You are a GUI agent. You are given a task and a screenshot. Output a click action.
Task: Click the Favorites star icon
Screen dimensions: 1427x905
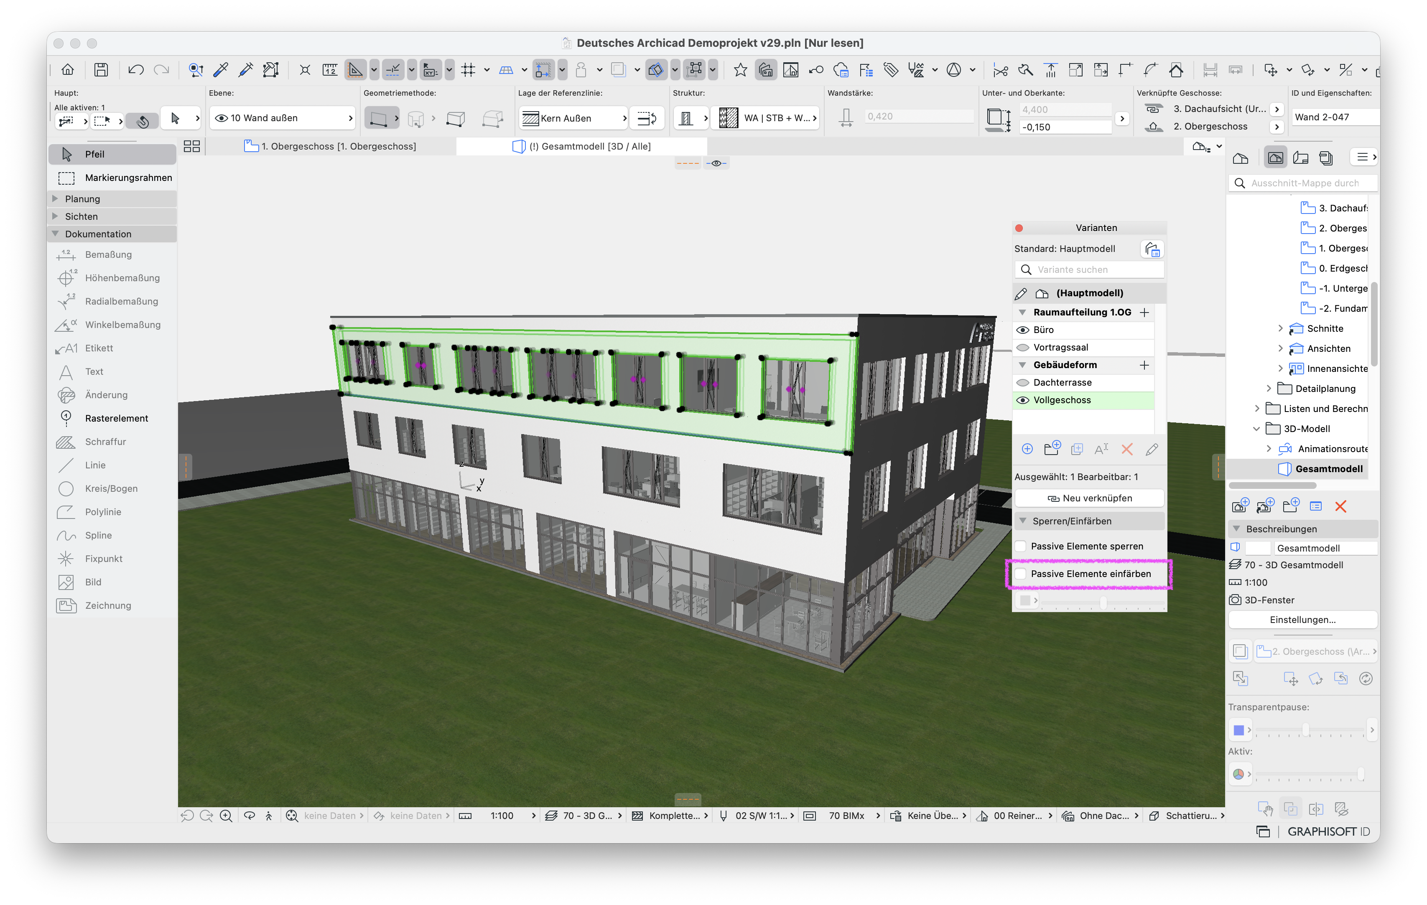point(740,70)
